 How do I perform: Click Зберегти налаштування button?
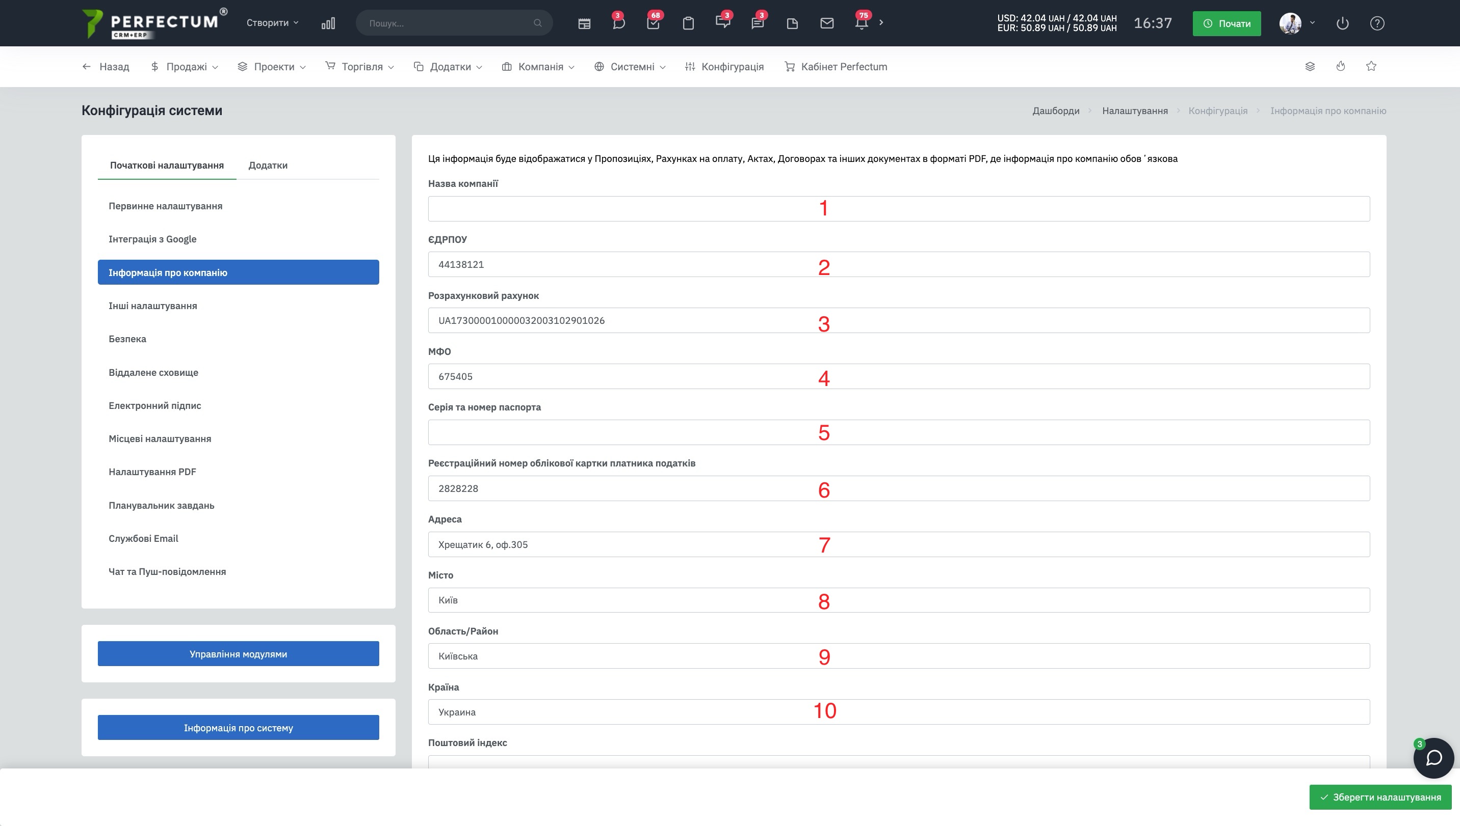(1380, 797)
